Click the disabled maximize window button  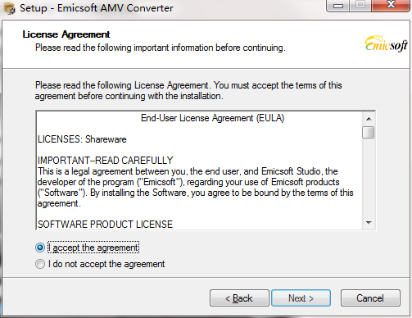click(x=360, y=6)
